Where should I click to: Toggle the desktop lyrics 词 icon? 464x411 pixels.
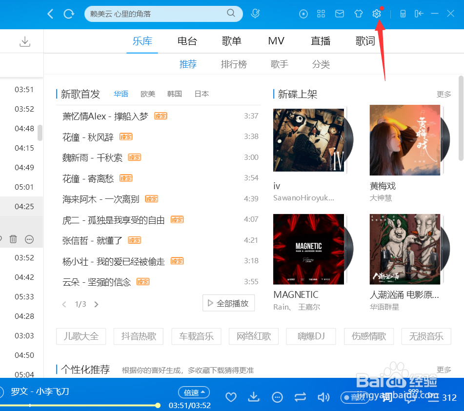387,397
